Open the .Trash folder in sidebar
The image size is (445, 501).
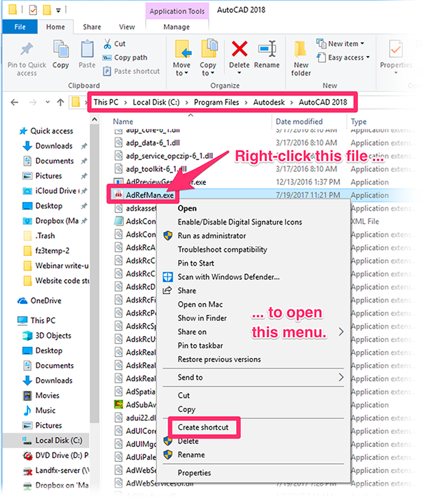pyautogui.click(x=44, y=236)
